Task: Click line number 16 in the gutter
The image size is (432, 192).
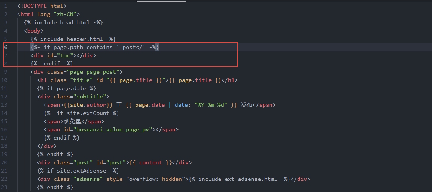Action: tap(5, 130)
